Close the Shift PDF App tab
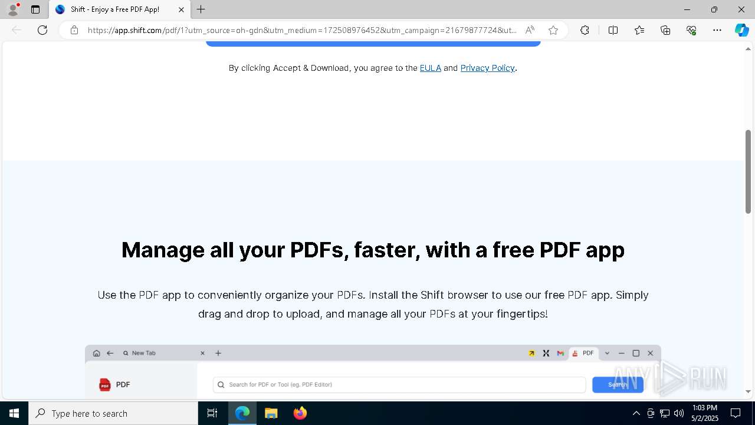The width and height of the screenshot is (755, 425). click(181, 9)
